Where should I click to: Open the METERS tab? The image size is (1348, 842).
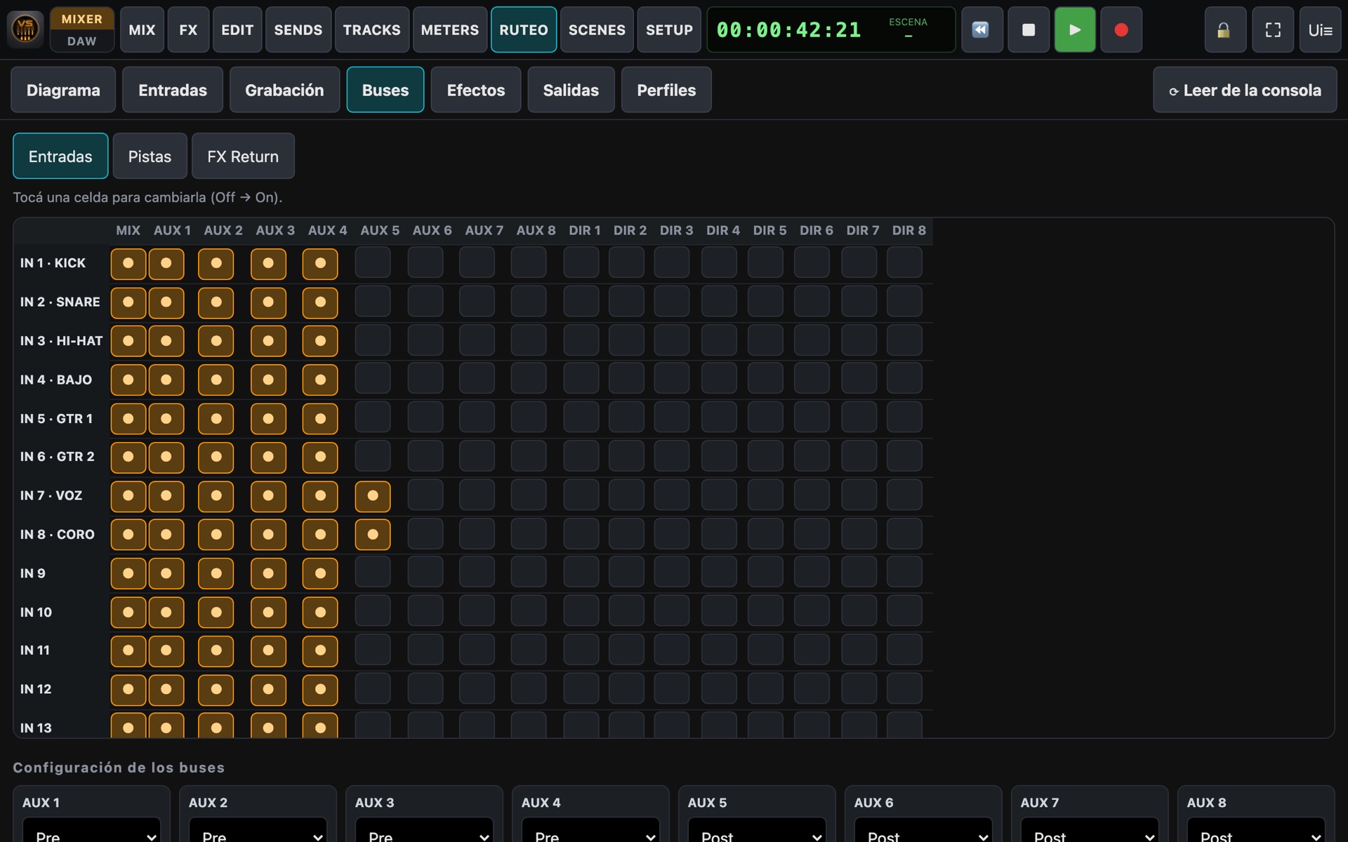pos(450,29)
